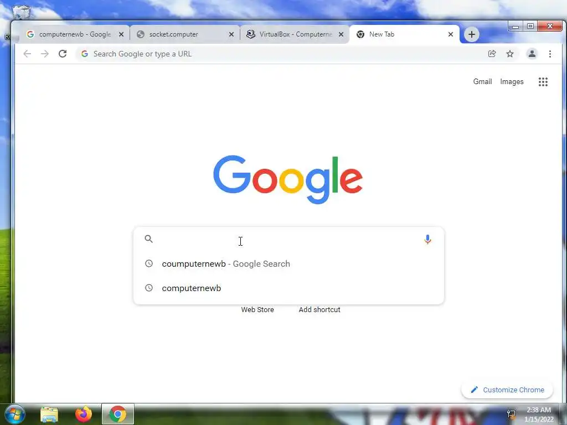Click inside the Google search box
Image resolution: width=567 pixels, height=425 pixels.
pos(288,239)
